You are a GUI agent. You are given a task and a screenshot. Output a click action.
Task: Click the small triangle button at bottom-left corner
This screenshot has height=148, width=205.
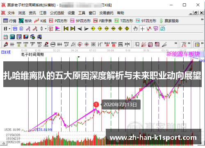(x=4, y=143)
